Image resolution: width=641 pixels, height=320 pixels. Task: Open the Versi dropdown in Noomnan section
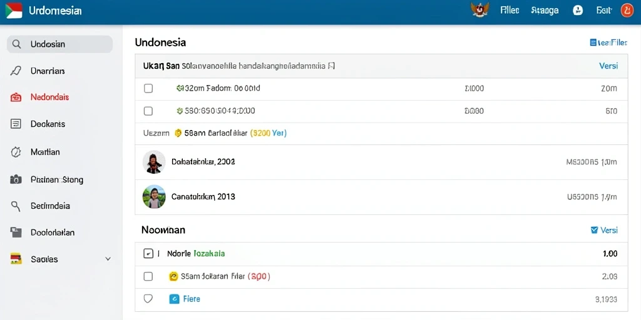(x=604, y=230)
